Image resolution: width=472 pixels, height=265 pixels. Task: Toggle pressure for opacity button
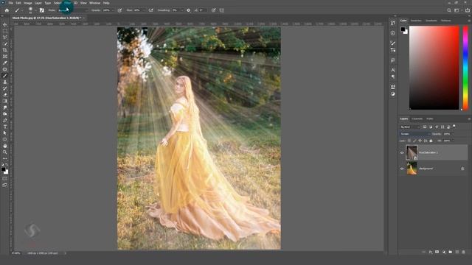(119, 10)
